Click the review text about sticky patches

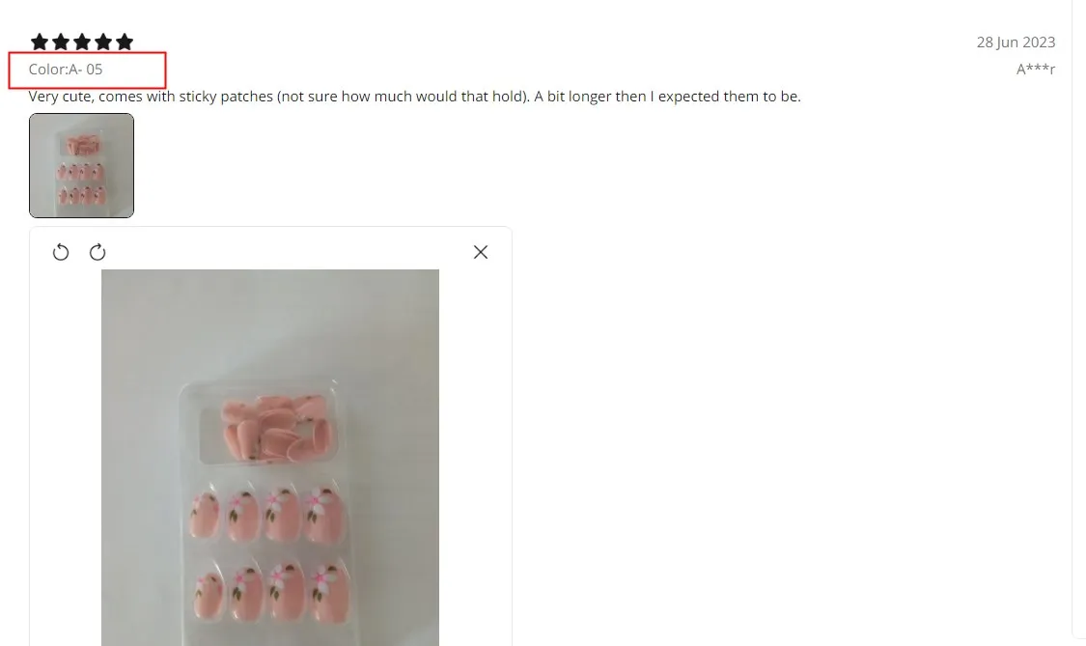[414, 97]
